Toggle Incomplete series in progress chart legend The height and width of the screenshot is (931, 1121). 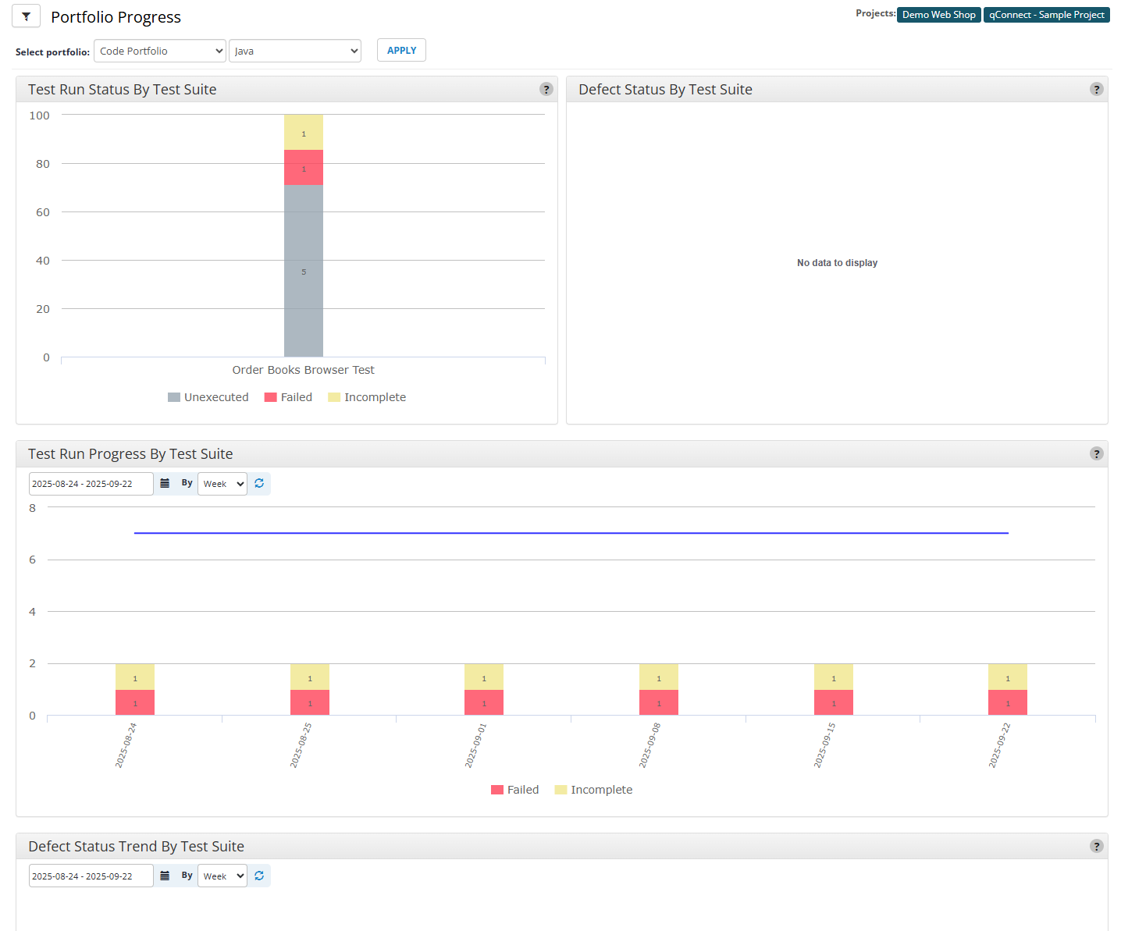[593, 790]
